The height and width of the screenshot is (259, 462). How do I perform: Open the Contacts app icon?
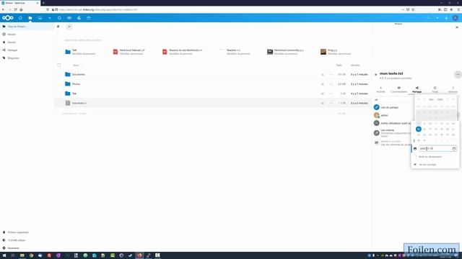[79, 18]
